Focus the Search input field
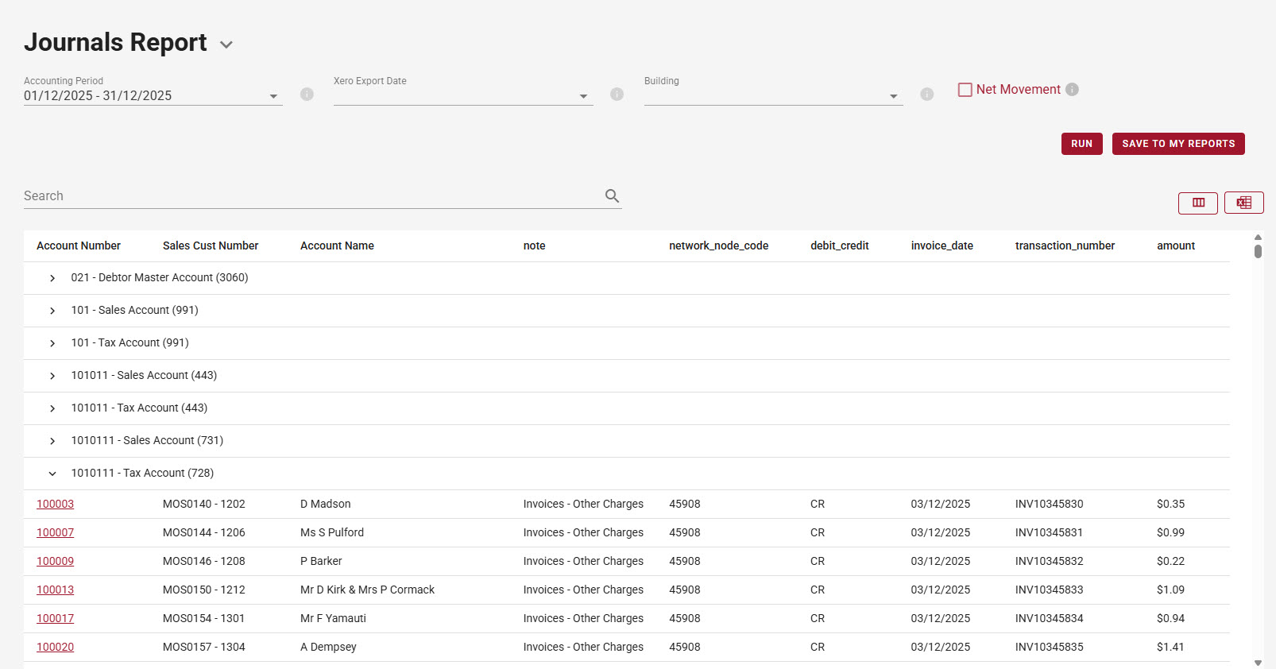The width and height of the screenshot is (1276, 669). (311, 196)
